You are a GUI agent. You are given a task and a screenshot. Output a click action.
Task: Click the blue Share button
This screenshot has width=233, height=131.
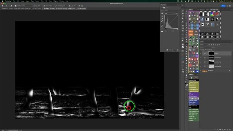tap(223, 6)
